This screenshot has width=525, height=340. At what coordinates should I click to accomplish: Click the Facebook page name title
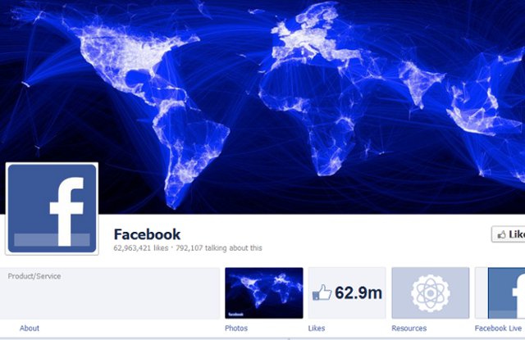147,234
